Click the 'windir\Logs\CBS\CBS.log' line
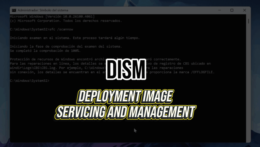The width and height of the screenshot is (260, 147). pyautogui.click(x=96, y=68)
